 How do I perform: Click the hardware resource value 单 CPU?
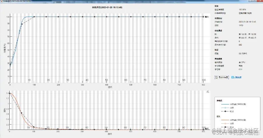point(242,62)
